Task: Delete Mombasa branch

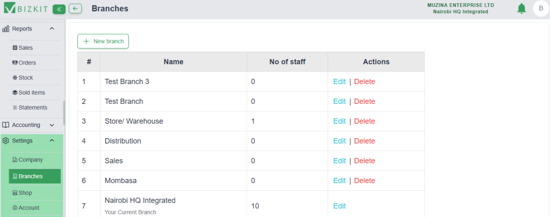Action: 365,181
